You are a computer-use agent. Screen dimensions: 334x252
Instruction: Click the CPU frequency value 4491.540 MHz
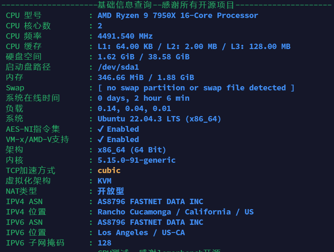125,36
